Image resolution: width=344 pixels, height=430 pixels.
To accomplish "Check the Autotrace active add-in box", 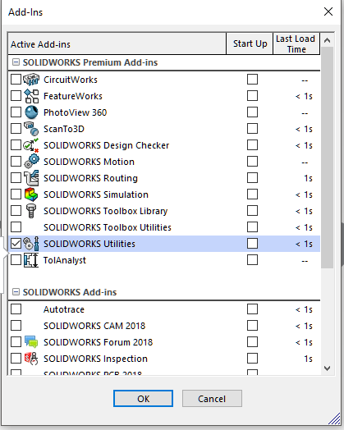I will [x=16, y=309].
